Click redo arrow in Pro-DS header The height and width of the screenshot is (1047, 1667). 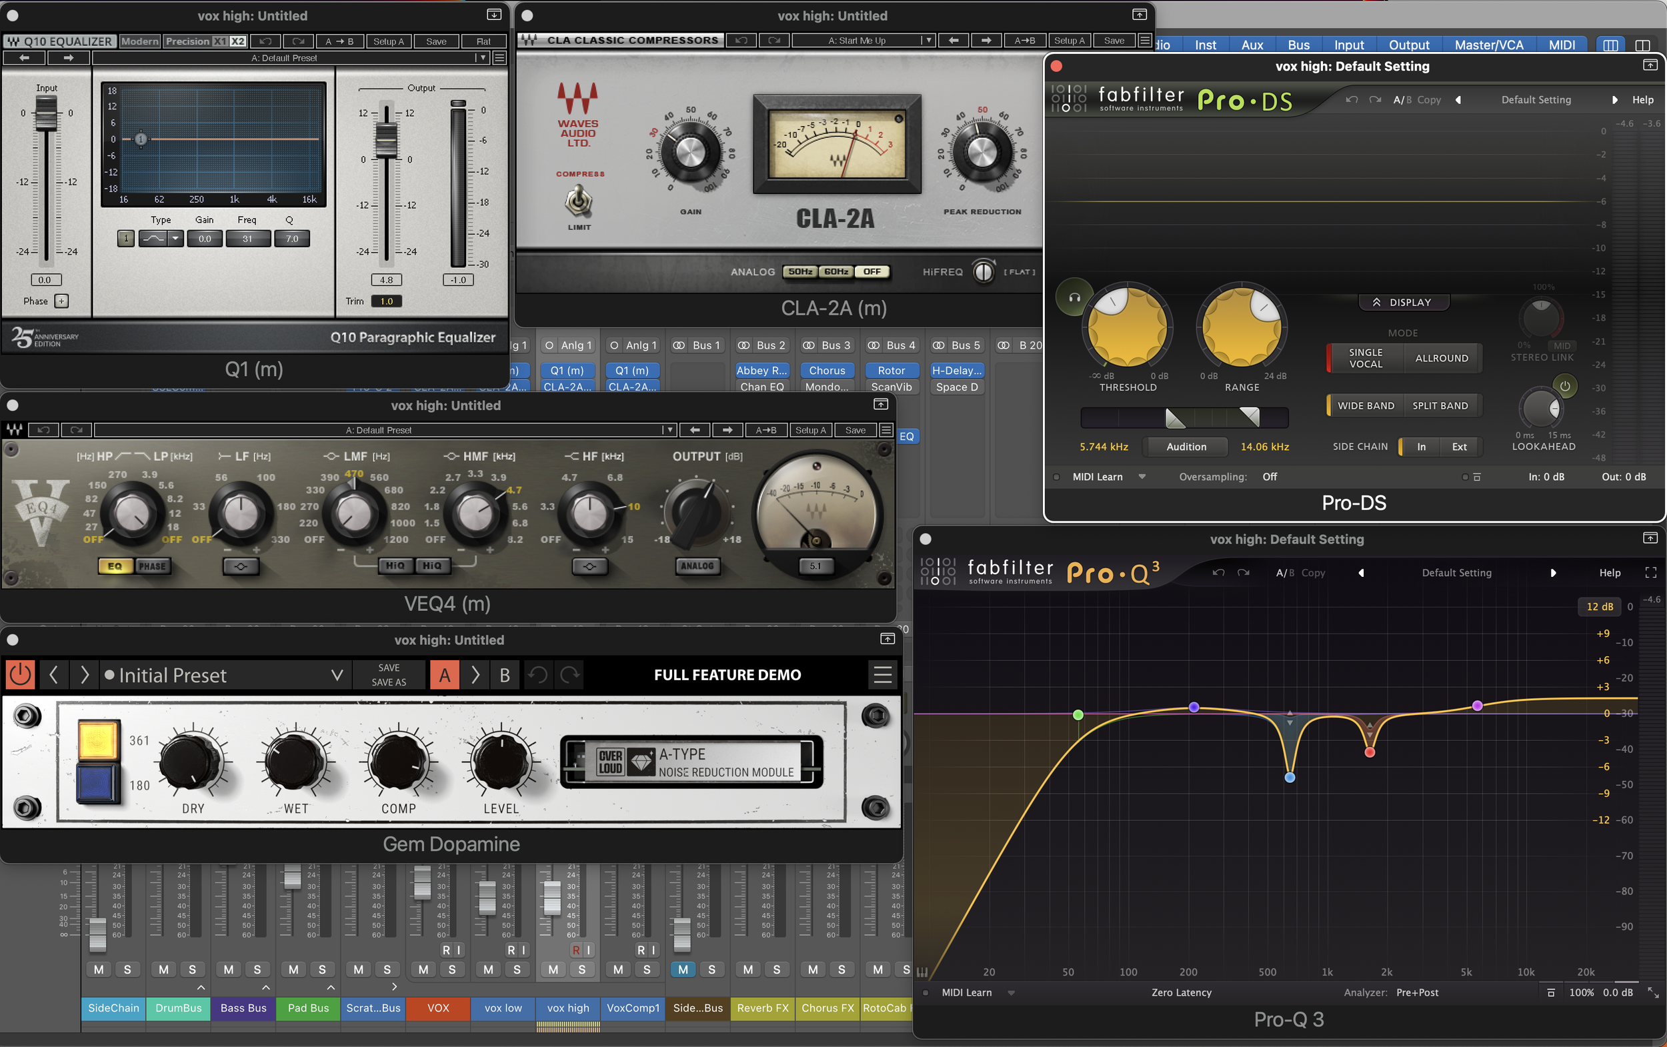pos(1375,100)
